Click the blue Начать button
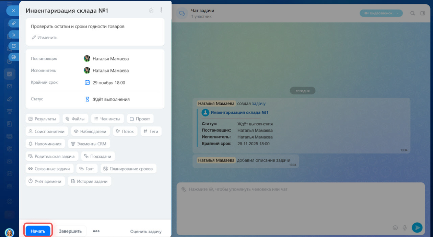The width and height of the screenshot is (433, 237). pos(38,231)
